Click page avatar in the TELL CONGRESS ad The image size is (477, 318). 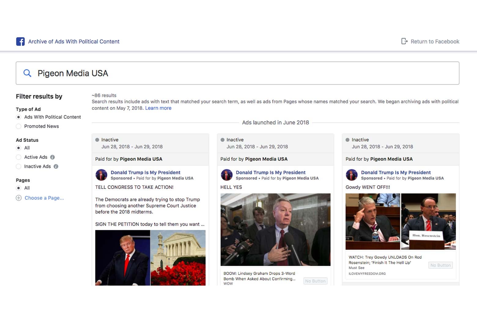102,175
